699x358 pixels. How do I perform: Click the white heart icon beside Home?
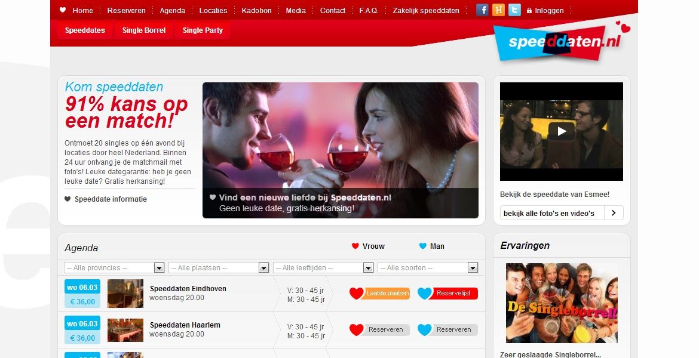pos(63,10)
